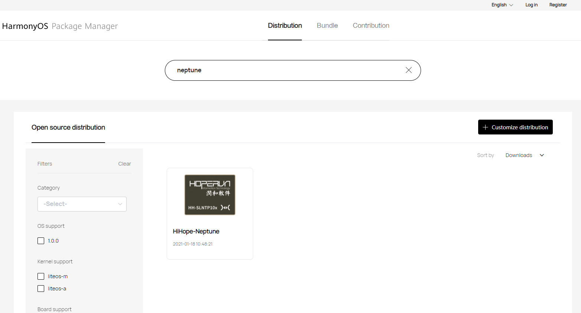This screenshot has width=581, height=313.
Task: Click the date 2021-01-18 10:48:21
Action: 193,244
